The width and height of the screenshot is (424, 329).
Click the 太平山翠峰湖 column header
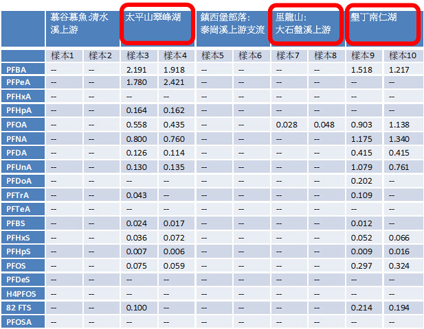click(157, 29)
